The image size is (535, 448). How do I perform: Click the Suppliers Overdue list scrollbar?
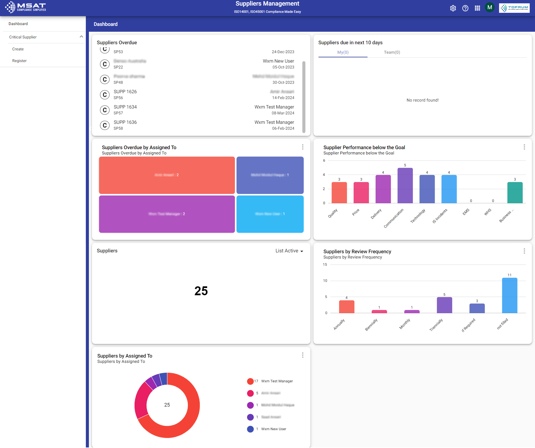point(304,97)
